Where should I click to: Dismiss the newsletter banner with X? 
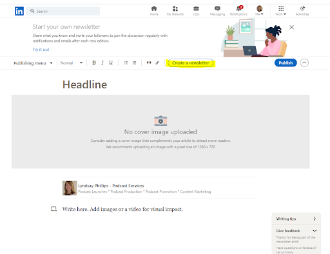[291, 27]
